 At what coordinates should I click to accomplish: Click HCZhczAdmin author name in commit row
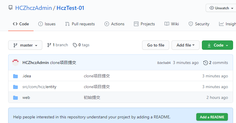click(36, 63)
